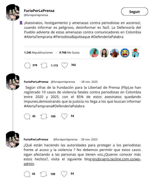Open comments on the Flip statistics tweet
Screen dimensions: 155x181
tap(27, 116)
